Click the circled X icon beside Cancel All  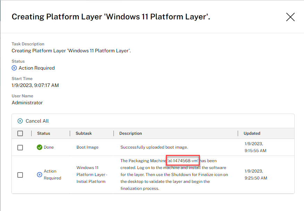[x=20, y=121]
